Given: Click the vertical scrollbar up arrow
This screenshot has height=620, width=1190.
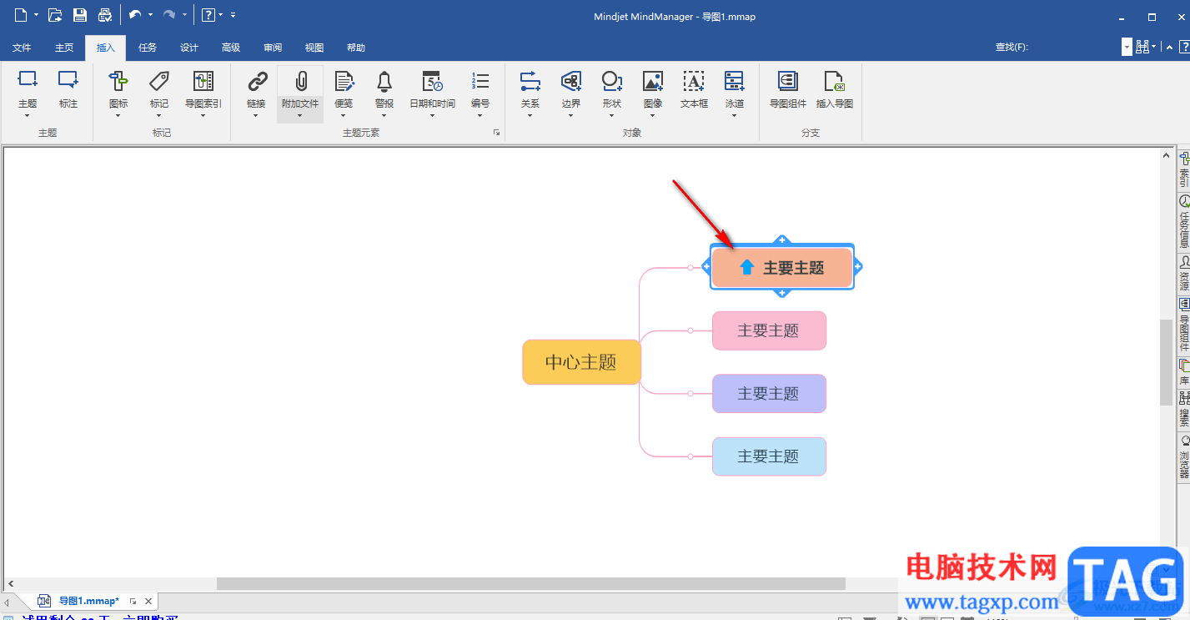Looking at the screenshot, I should tap(1166, 155).
